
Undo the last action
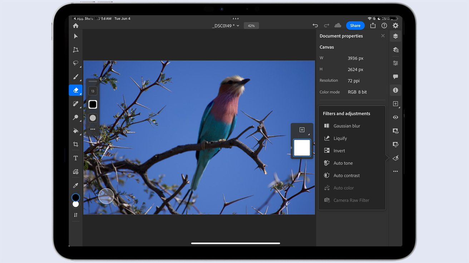(x=315, y=26)
